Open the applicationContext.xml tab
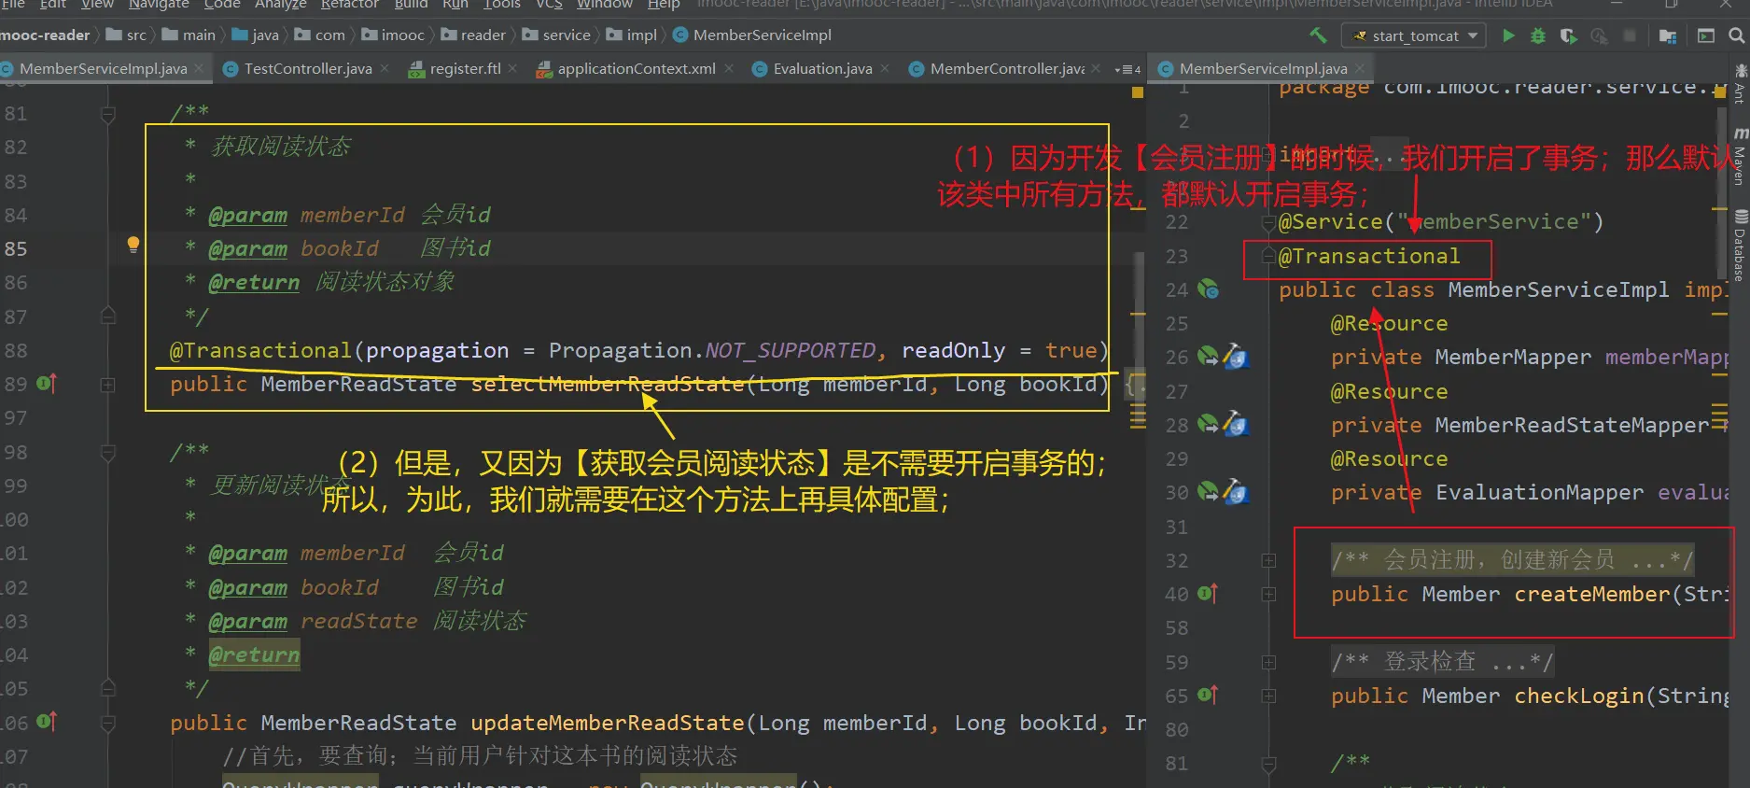This screenshot has width=1750, height=788. (x=636, y=69)
